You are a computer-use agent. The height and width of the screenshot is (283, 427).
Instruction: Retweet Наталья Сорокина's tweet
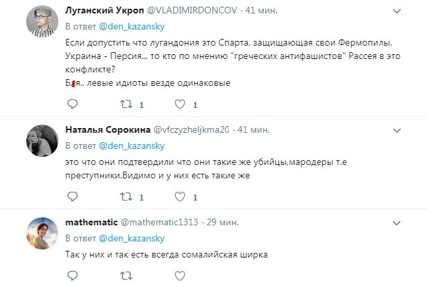click(124, 196)
